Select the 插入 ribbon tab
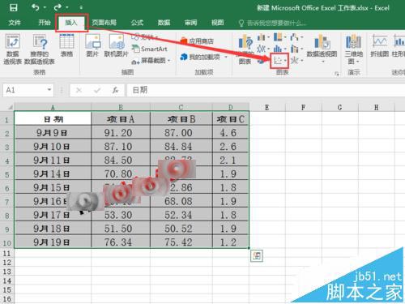The width and height of the screenshot is (405, 304). pos(71,23)
